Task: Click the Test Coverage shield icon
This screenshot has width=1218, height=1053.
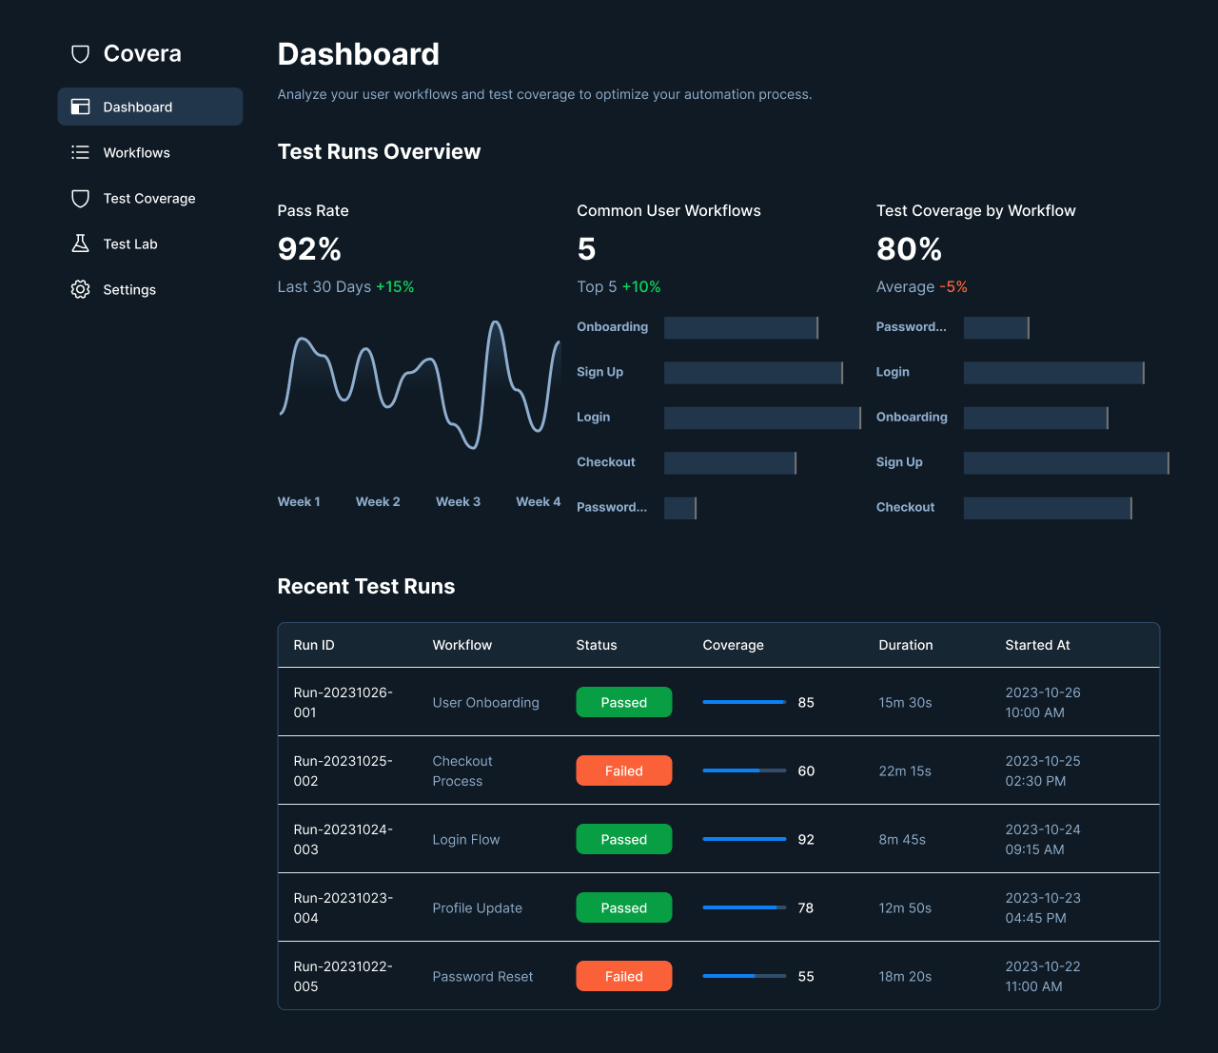Action: pos(81,199)
